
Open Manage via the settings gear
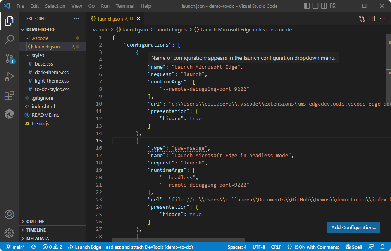click(9, 233)
